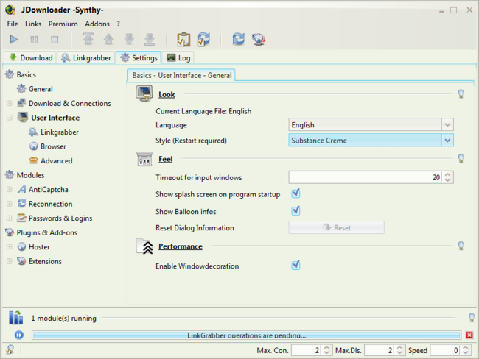479x359 pixels.
Task: Toggle Show splash screen on startup checkbox
Action: 296,193
